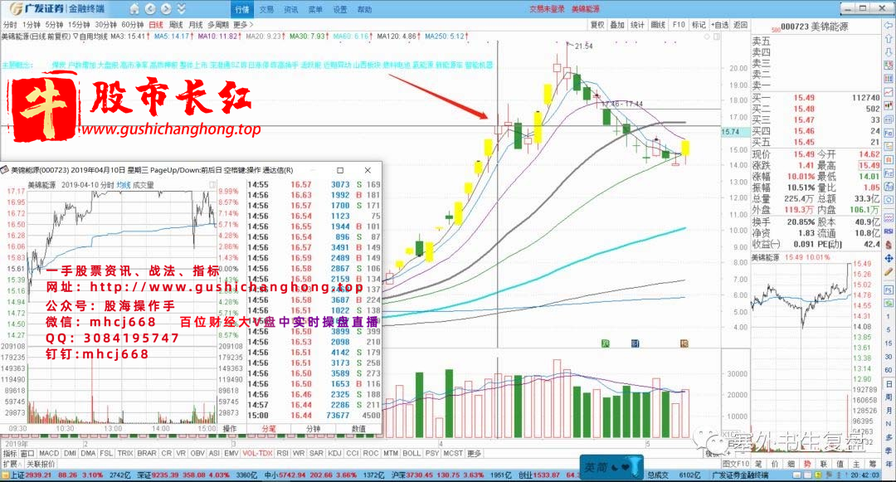Switch to RSI indicator

click(282, 453)
